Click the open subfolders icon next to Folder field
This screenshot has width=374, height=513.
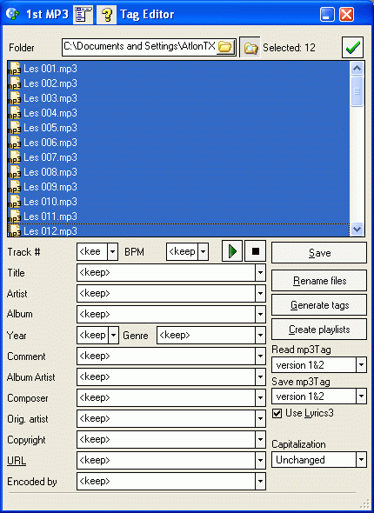[x=250, y=48]
